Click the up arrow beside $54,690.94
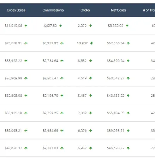155x164 pixels. [x=128, y=61]
